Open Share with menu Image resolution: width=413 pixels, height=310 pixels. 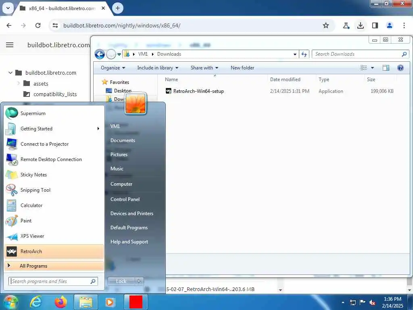tap(204, 68)
